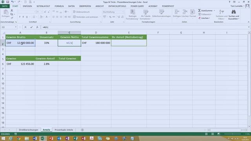The height and width of the screenshot is (141, 251).
Task: Click the Zellenformatvorlagen icon
Action: pos(161,12)
